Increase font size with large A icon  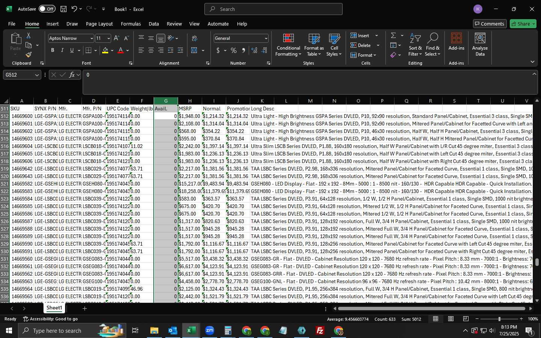point(116,38)
